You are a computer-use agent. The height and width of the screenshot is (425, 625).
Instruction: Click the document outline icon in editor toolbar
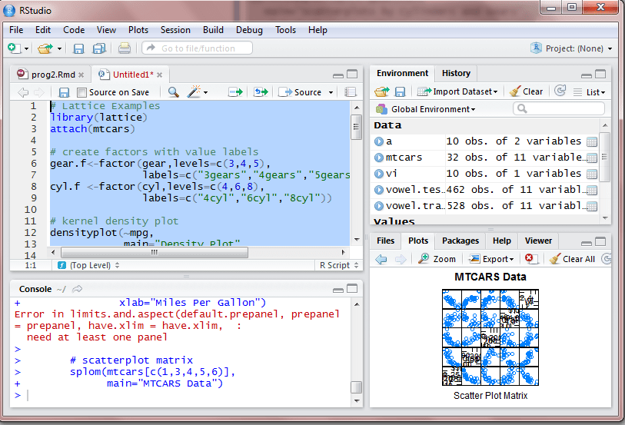click(350, 92)
